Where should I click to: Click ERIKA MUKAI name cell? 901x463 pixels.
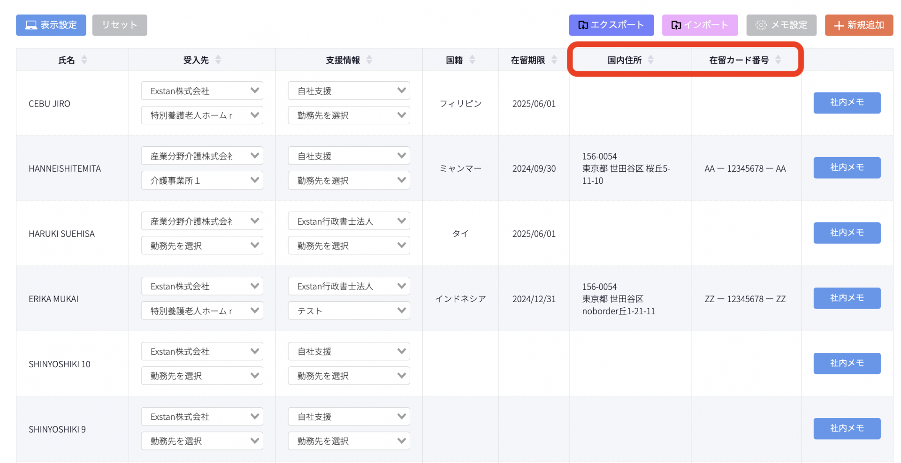click(53, 299)
